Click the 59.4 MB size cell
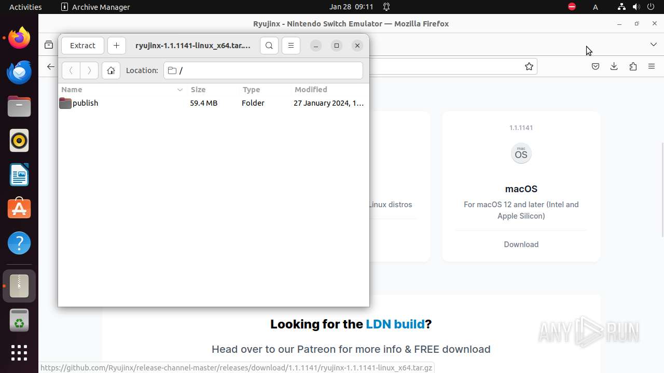 tap(203, 103)
